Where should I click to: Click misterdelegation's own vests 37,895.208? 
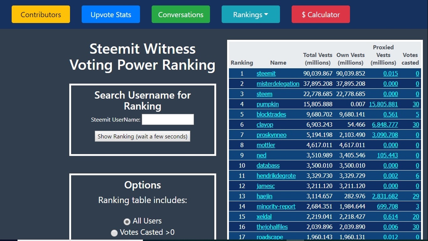pos(351,84)
